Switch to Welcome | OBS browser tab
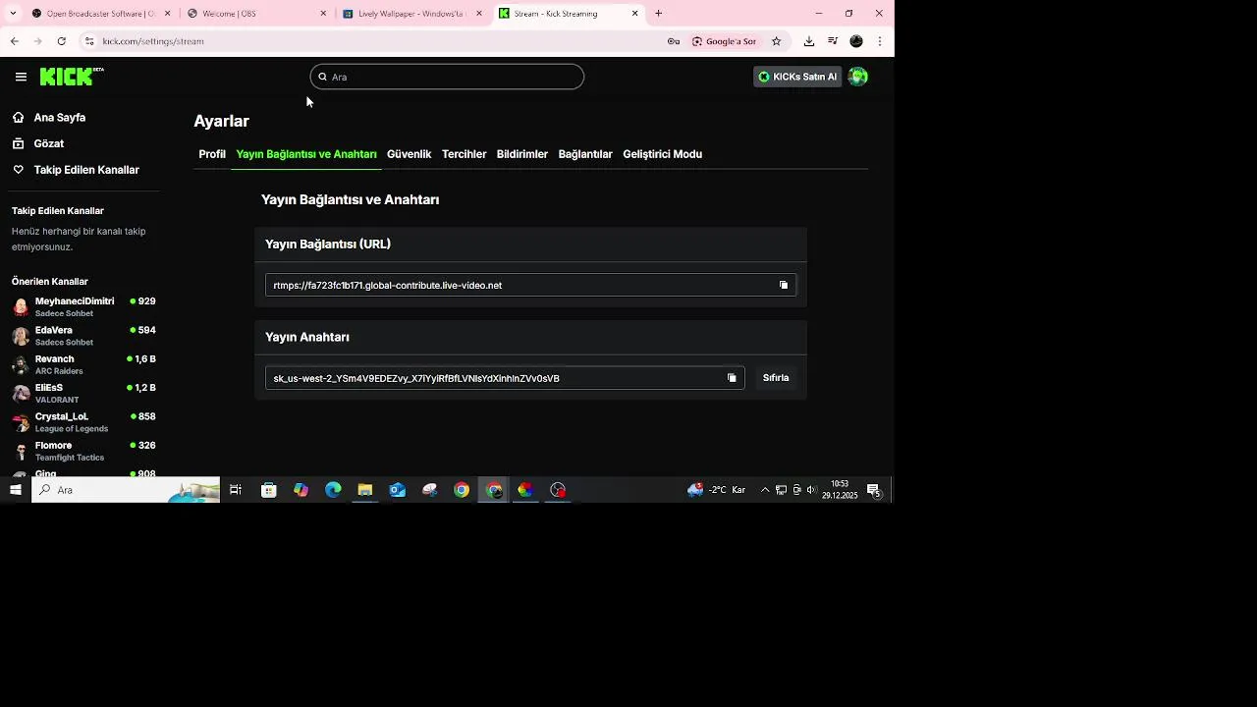The height and width of the screenshot is (707, 1257). (257, 14)
